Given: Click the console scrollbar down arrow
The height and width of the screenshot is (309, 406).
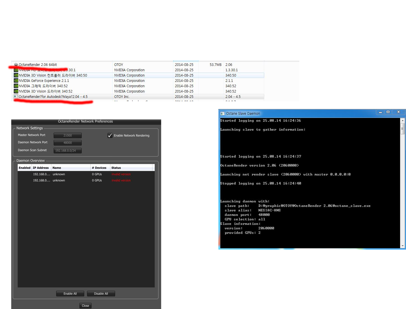Looking at the screenshot, I should click(x=403, y=246).
